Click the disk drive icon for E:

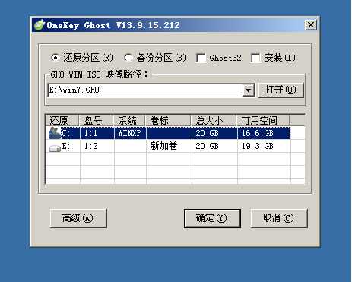[55, 148]
